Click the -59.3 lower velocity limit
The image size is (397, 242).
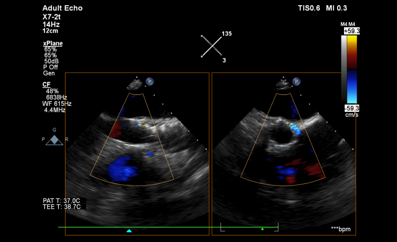351,108
